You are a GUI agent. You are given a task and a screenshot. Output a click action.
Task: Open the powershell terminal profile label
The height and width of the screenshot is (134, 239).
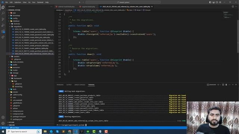tap(211, 85)
